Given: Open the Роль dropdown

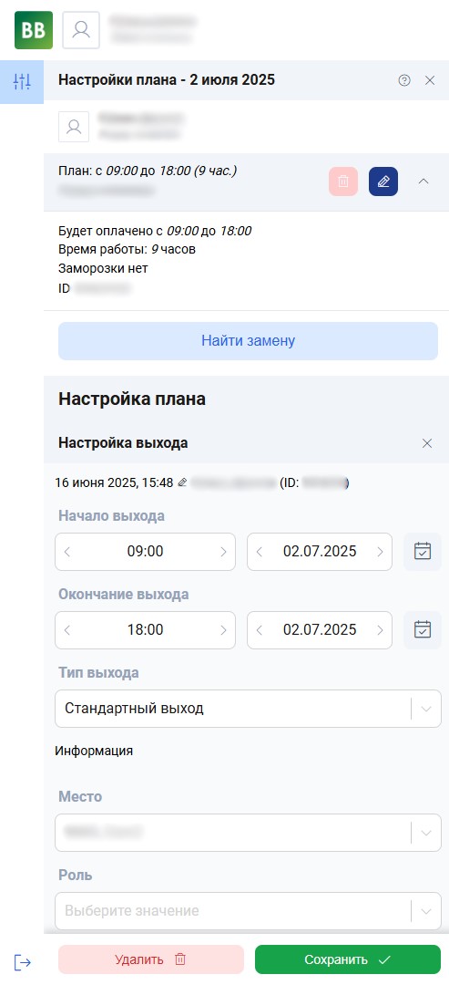Looking at the screenshot, I should point(249,911).
